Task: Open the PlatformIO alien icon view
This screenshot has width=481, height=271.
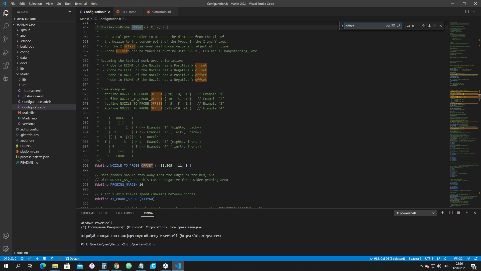Action: tap(6, 79)
